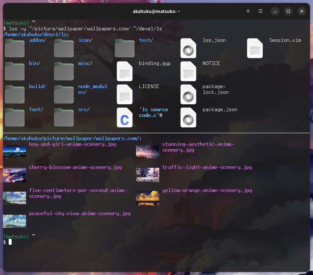Click the 'font/' directory name
The width and height of the screenshot is (313, 275).
(36, 109)
